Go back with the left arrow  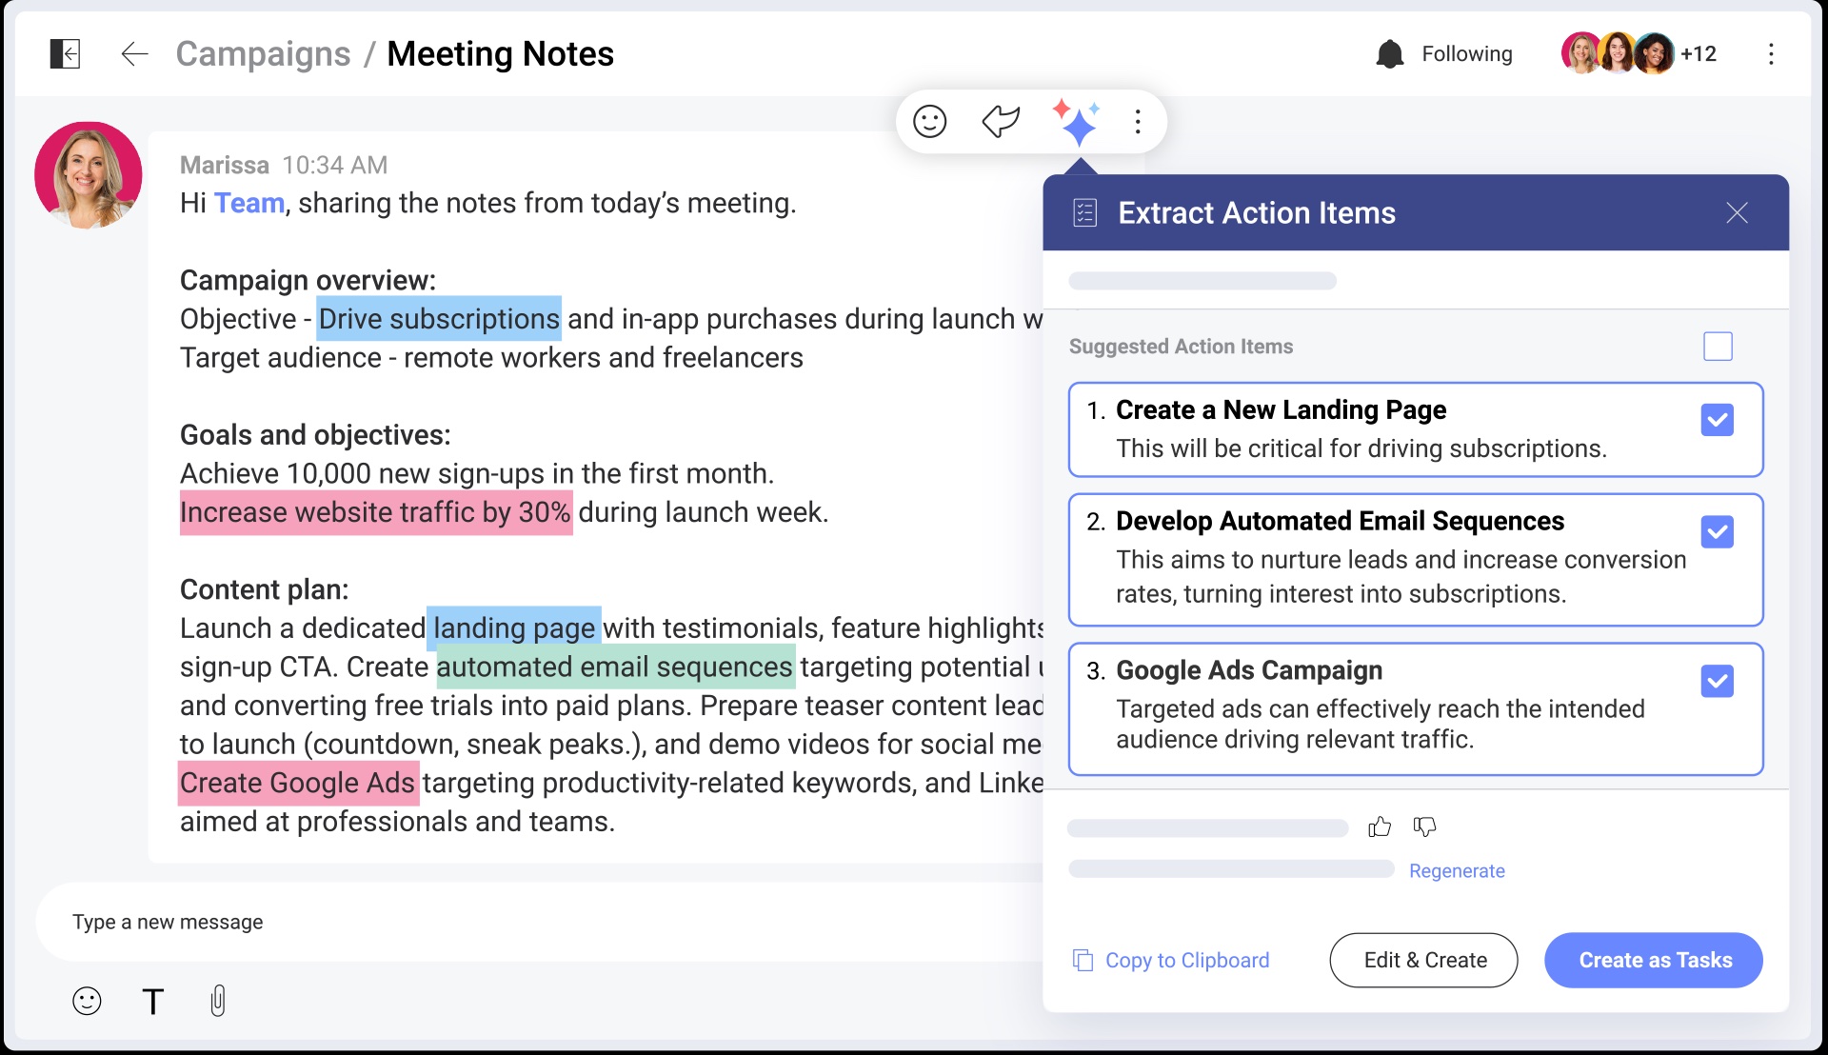coord(134,53)
